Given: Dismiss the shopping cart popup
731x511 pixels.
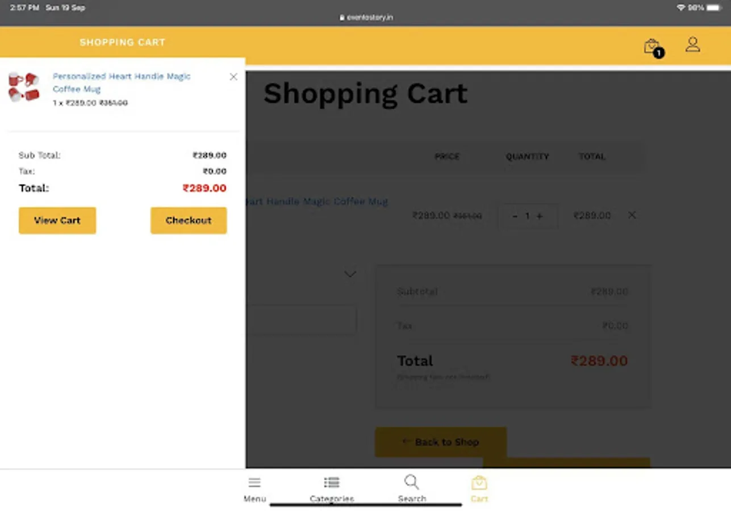Looking at the screenshot, I should (233, 77).
